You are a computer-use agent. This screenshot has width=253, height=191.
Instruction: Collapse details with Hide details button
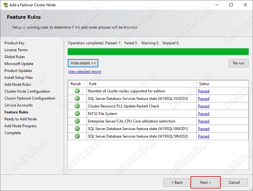(83, 63)
